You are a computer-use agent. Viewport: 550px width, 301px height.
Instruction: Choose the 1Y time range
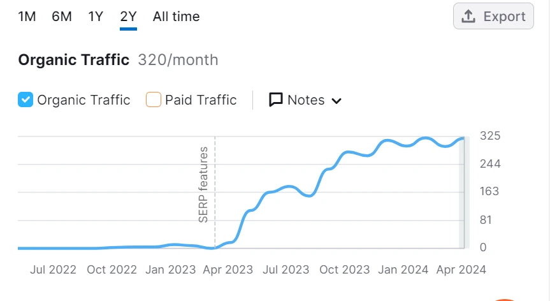96,17
